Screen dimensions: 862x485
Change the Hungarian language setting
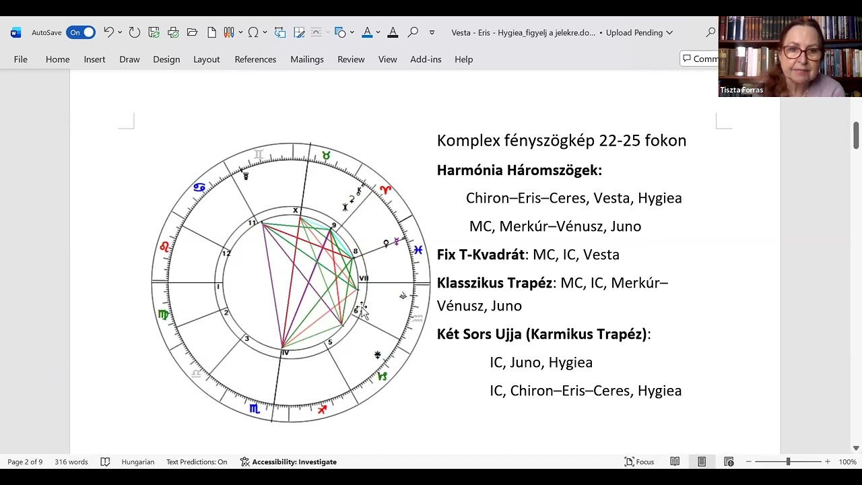coord(138,462)
